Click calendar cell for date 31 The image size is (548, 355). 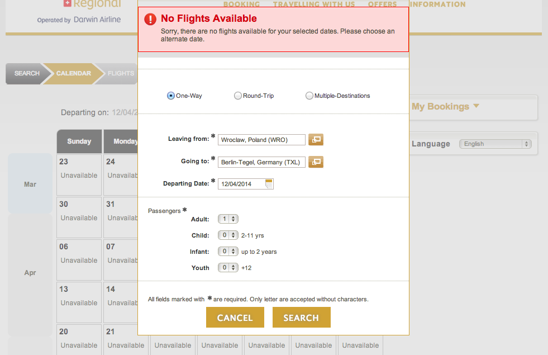click(x=121, y=217)
